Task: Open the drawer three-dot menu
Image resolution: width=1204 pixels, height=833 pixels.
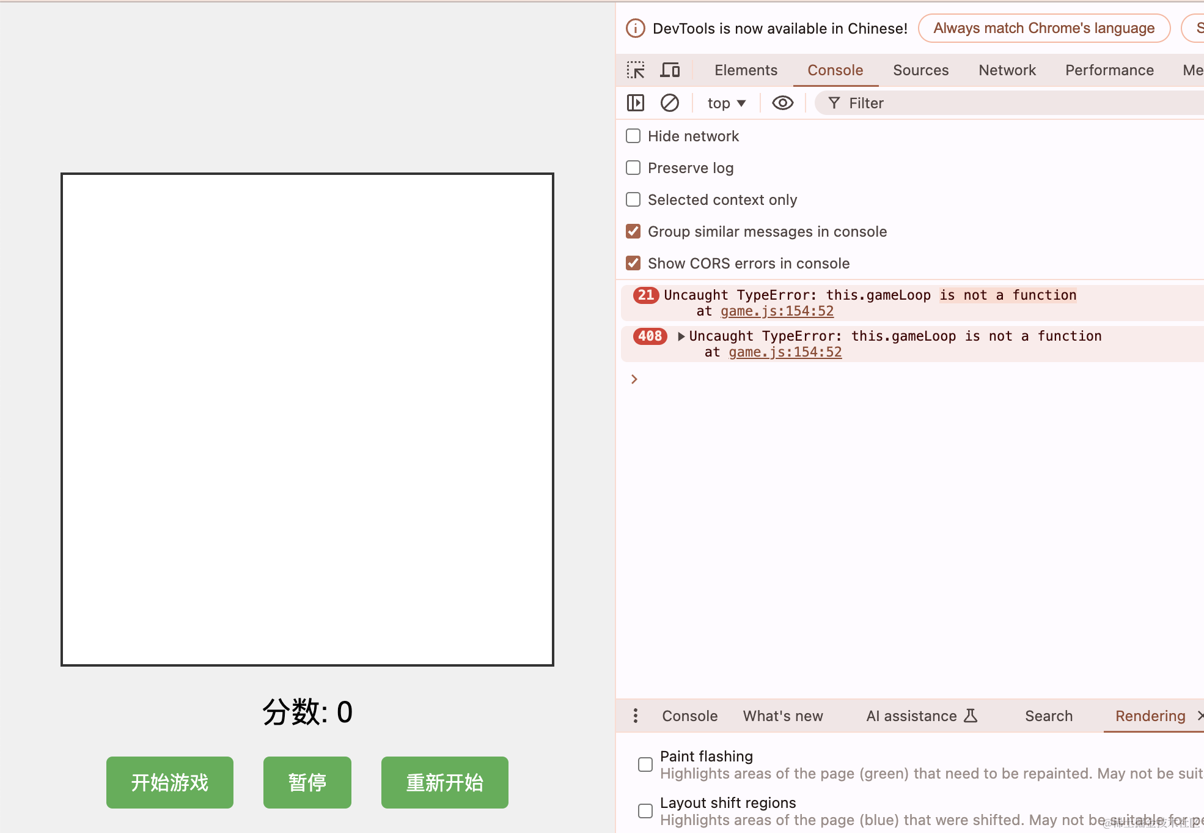Action: (636, 716)
